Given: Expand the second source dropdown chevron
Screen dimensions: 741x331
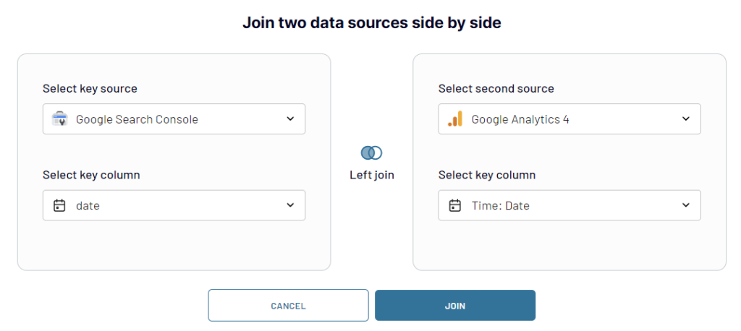Looking at the screenshot, I should 686,119.
